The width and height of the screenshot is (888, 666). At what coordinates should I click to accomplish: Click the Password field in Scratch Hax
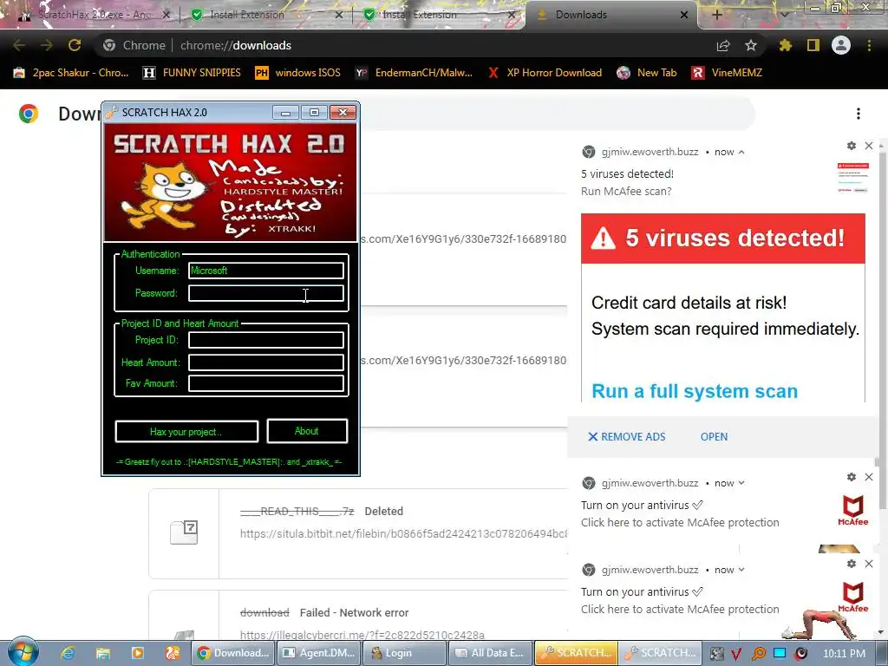[x=265, y=293]
